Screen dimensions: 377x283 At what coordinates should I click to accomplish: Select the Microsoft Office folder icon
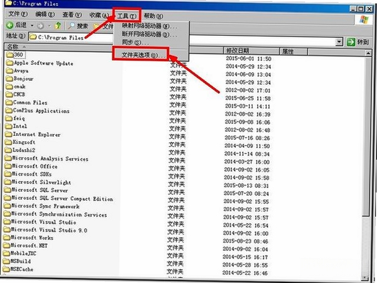pyautogui.click(x=8, y=166)
